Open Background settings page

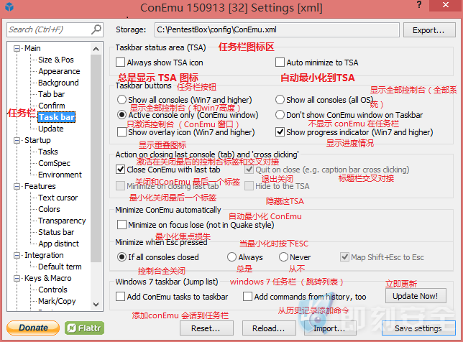coord(58,83)
